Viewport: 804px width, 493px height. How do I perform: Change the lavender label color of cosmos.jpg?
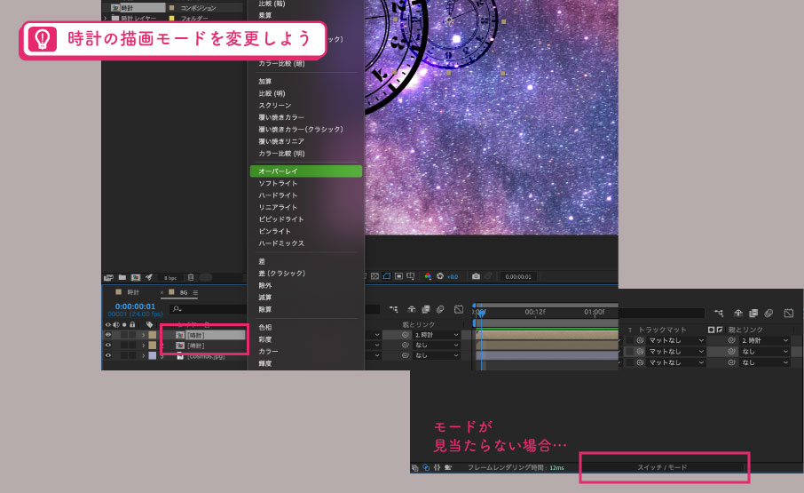[153, 355]
